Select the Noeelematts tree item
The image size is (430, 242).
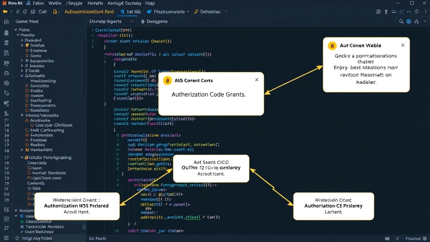click(x=43, y=105)
